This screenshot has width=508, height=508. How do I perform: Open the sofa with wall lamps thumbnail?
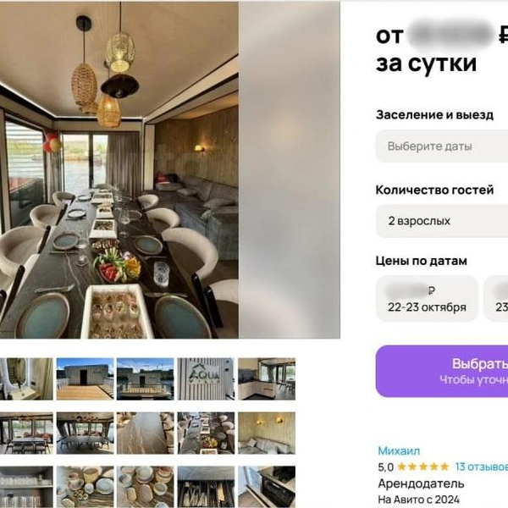click(x=267, y=433)
